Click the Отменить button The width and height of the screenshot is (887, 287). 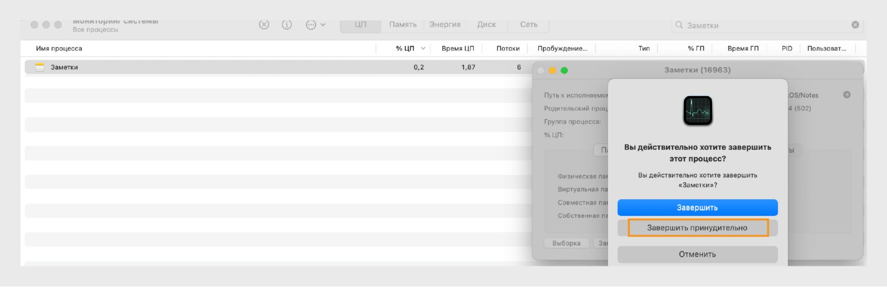click(x=698, y=254)
